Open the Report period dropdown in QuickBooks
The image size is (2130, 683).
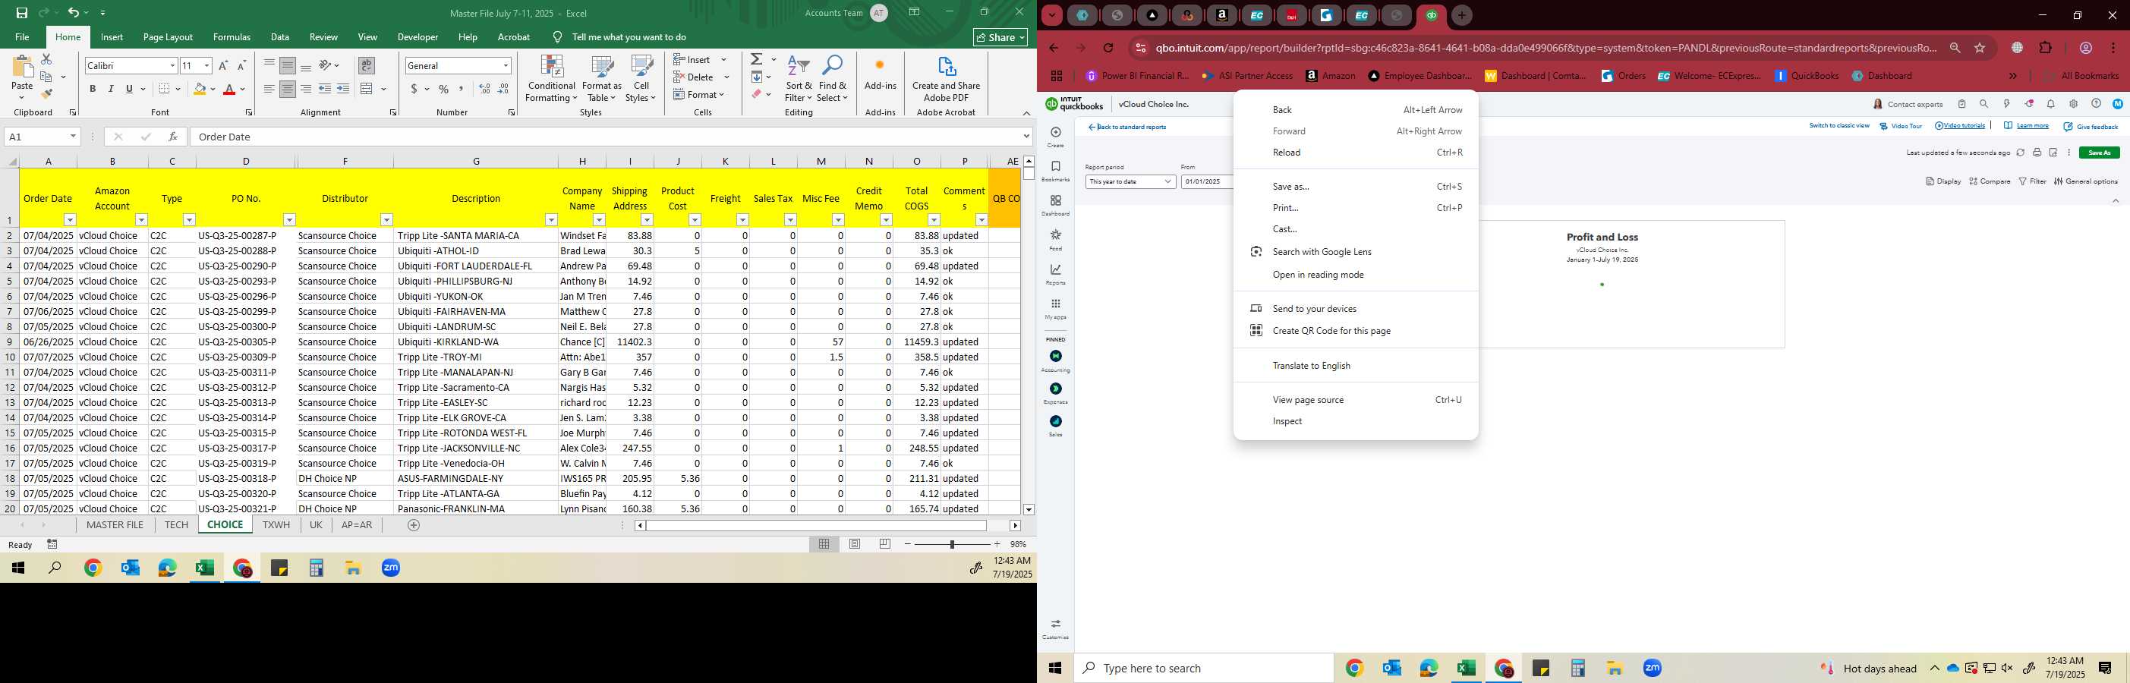click(x=1130, y=181)
